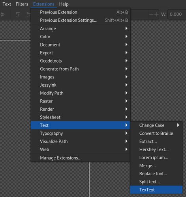Select Convert to Braille
The image size is (186, 197).
156,134
